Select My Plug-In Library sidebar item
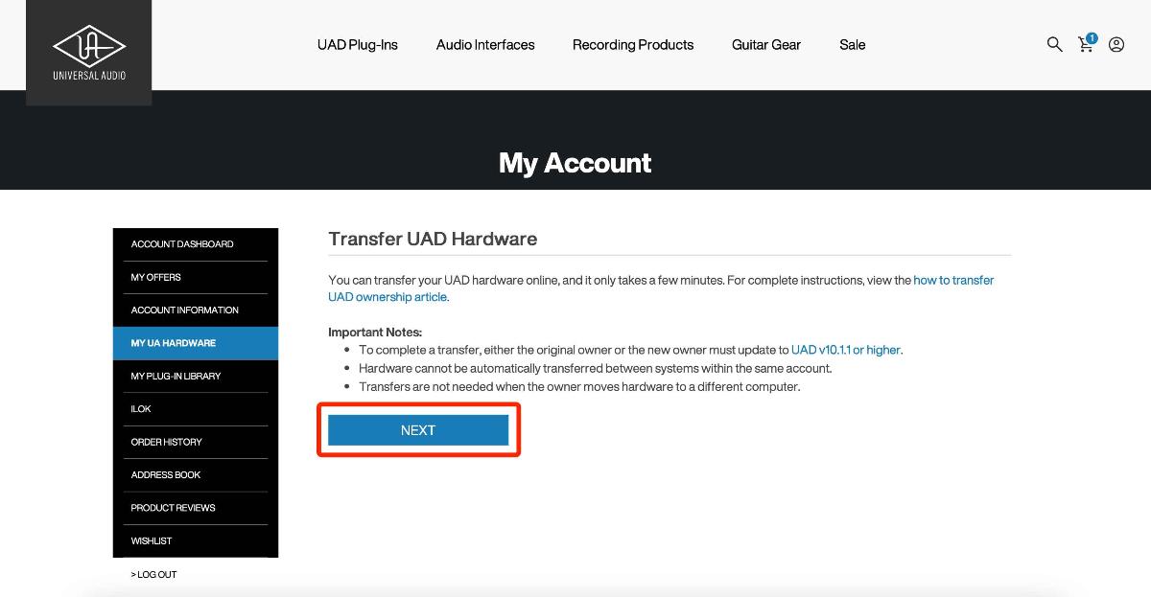 coord(176,377)
